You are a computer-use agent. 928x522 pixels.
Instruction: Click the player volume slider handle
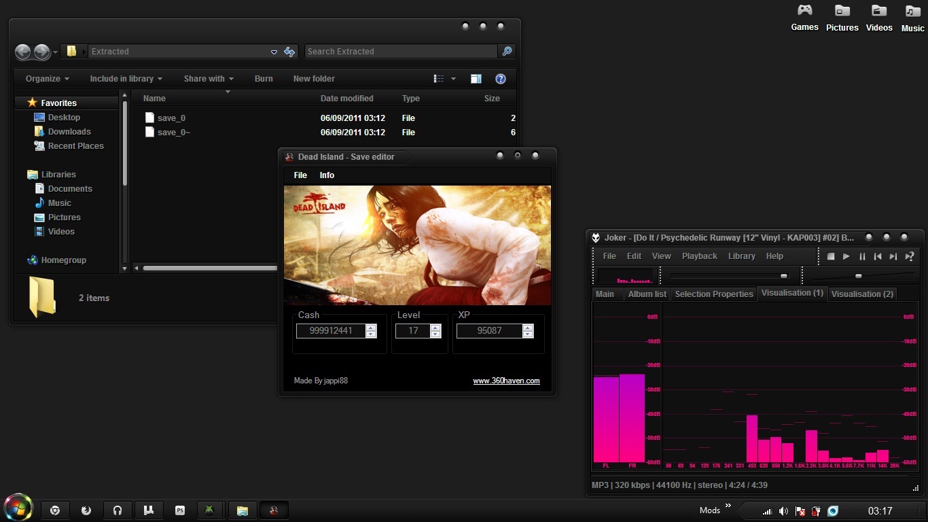(x=858, y=276)
